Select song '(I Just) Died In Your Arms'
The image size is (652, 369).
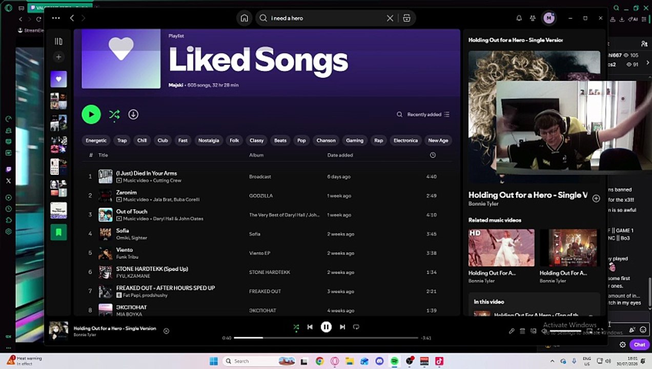click(147, 173)
